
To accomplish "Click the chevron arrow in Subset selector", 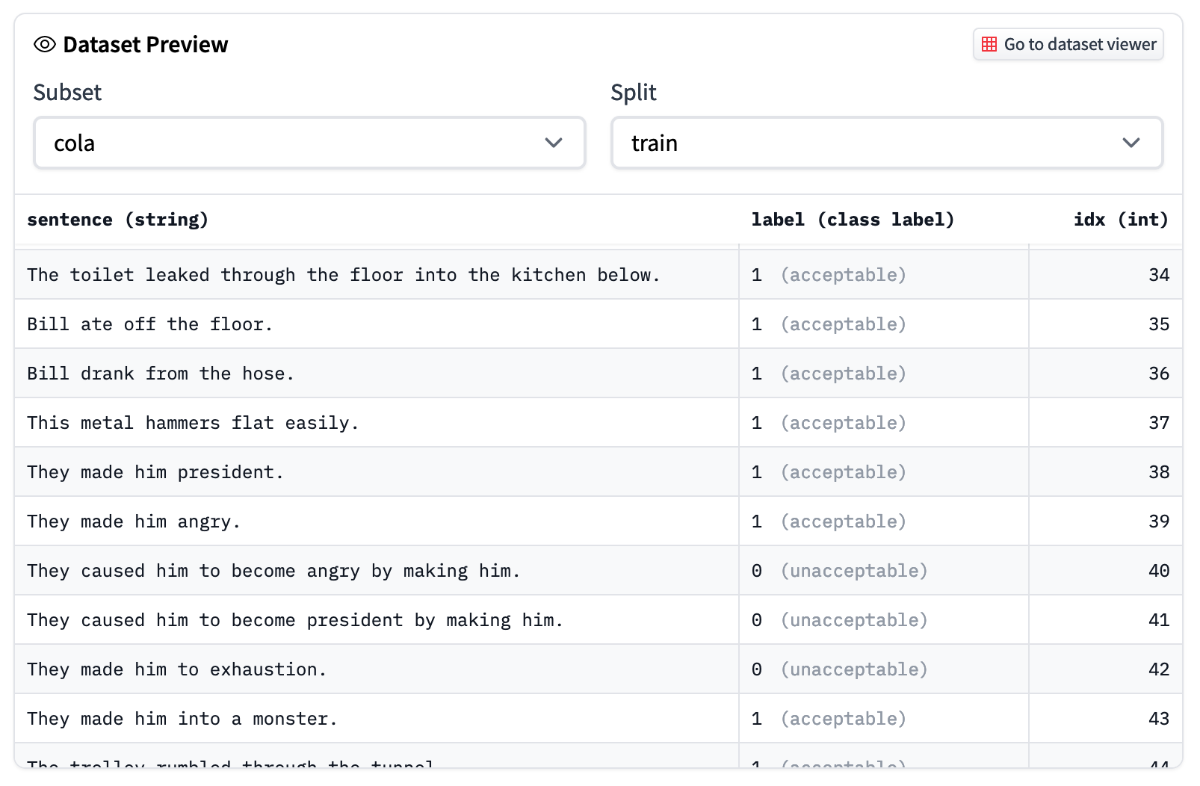I will [x=553, y=143].
